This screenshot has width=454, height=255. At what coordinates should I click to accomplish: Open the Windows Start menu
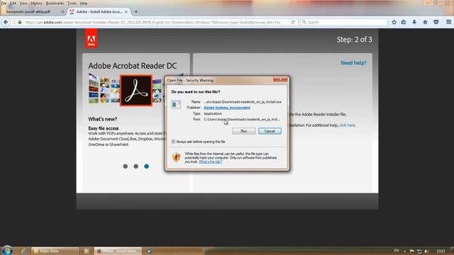[6, 250]
